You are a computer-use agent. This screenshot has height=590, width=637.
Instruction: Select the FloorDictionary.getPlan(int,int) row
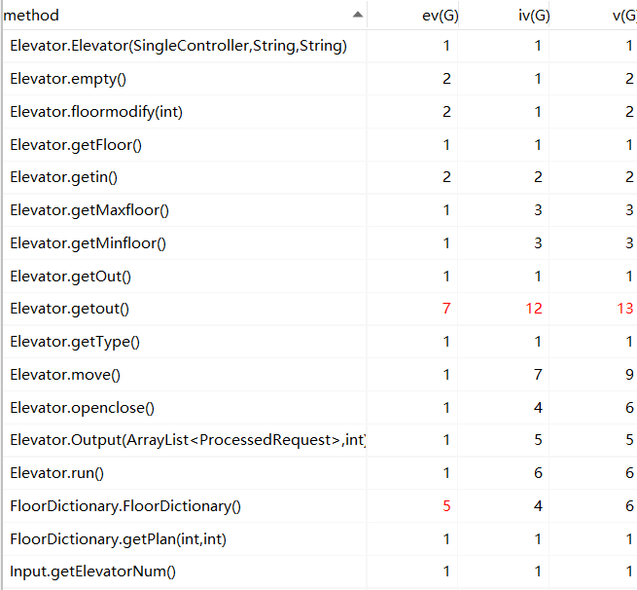click(119, 539)
